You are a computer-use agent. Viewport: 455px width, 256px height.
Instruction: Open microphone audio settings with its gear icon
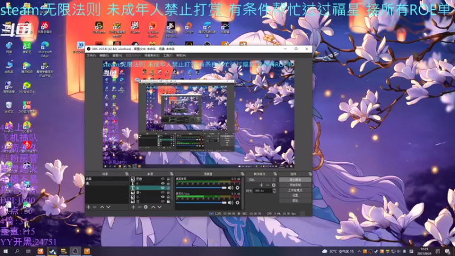click(x=237, y=203)
